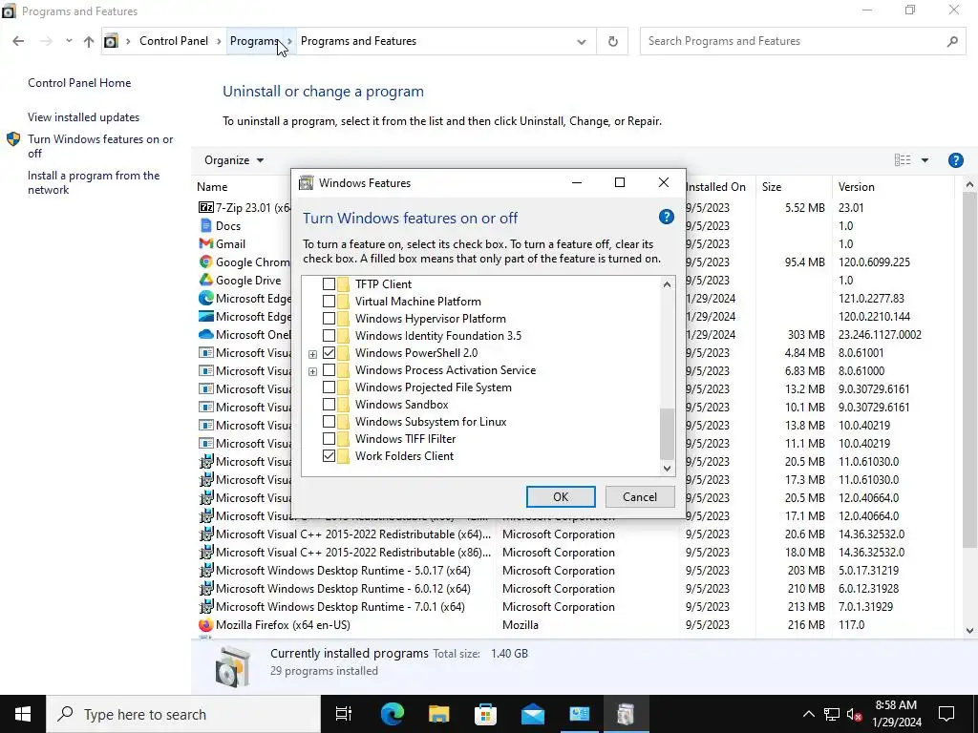Click Control Panel in the breadcrumb
The height and width of the screenshot is (733, 978).
coord(174,41)
